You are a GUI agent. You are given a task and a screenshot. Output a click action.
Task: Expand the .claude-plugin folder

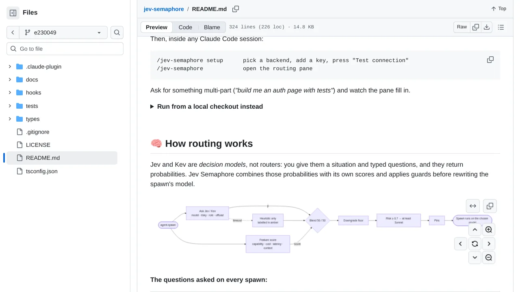pos(10,67)
